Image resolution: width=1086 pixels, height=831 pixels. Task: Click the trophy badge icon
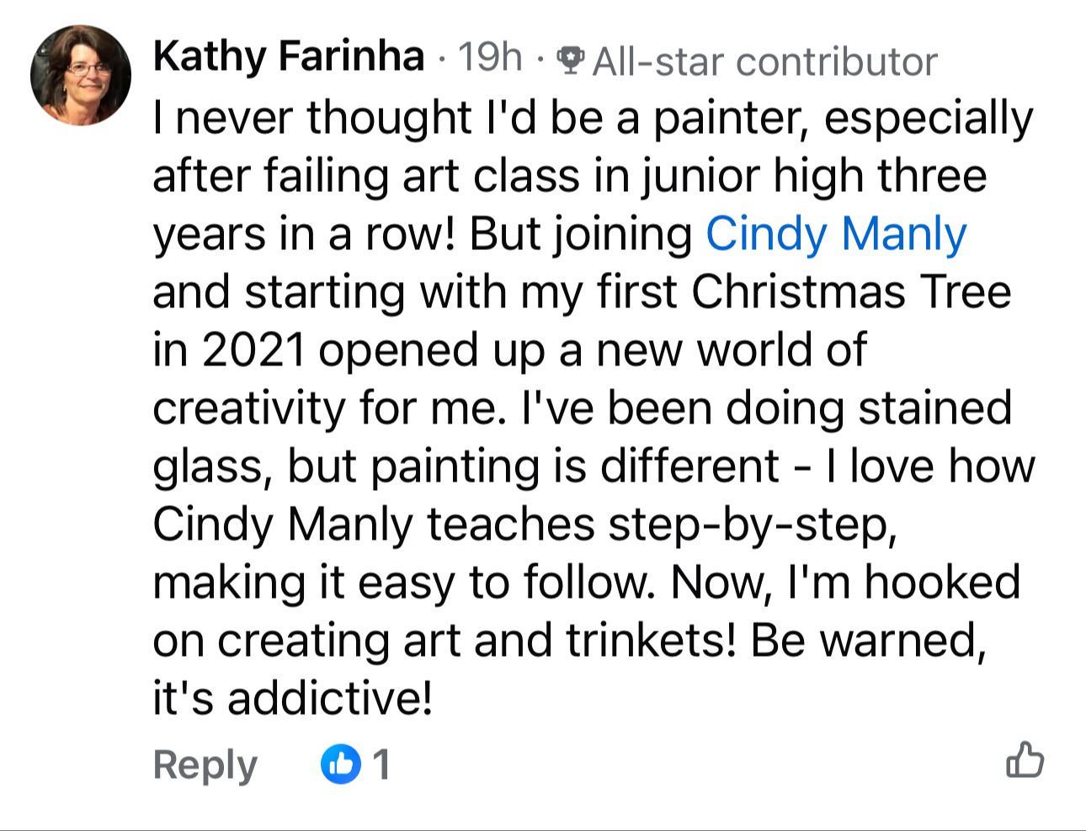pyautogui.click(x=572, y=61)
